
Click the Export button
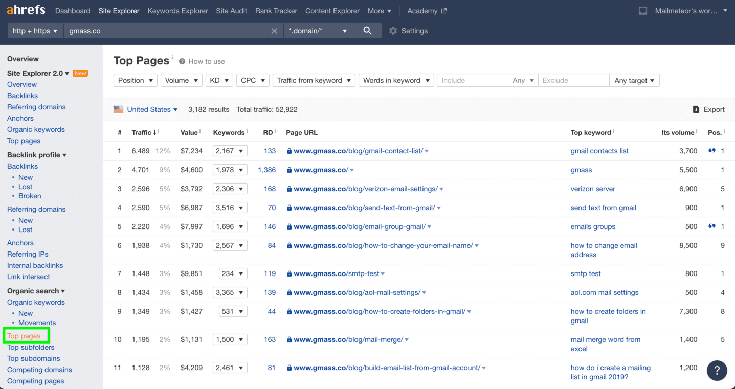pos(708,109)
